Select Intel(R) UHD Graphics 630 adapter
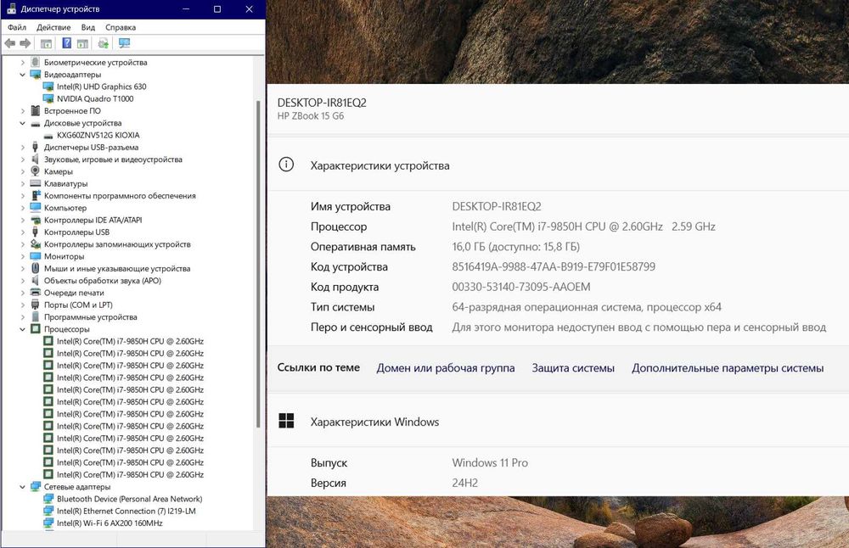The width and height of the screenshot is (849, 548). tap(101, 87)
